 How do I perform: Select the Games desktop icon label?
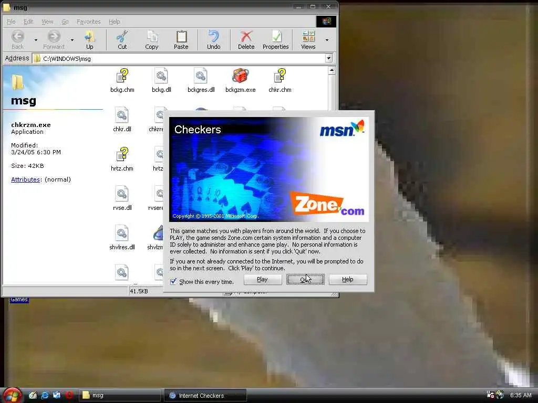pyautogui.click(x=19, y=300)
